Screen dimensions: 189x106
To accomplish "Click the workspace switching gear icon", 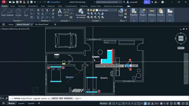I will (x=161, y=103).
